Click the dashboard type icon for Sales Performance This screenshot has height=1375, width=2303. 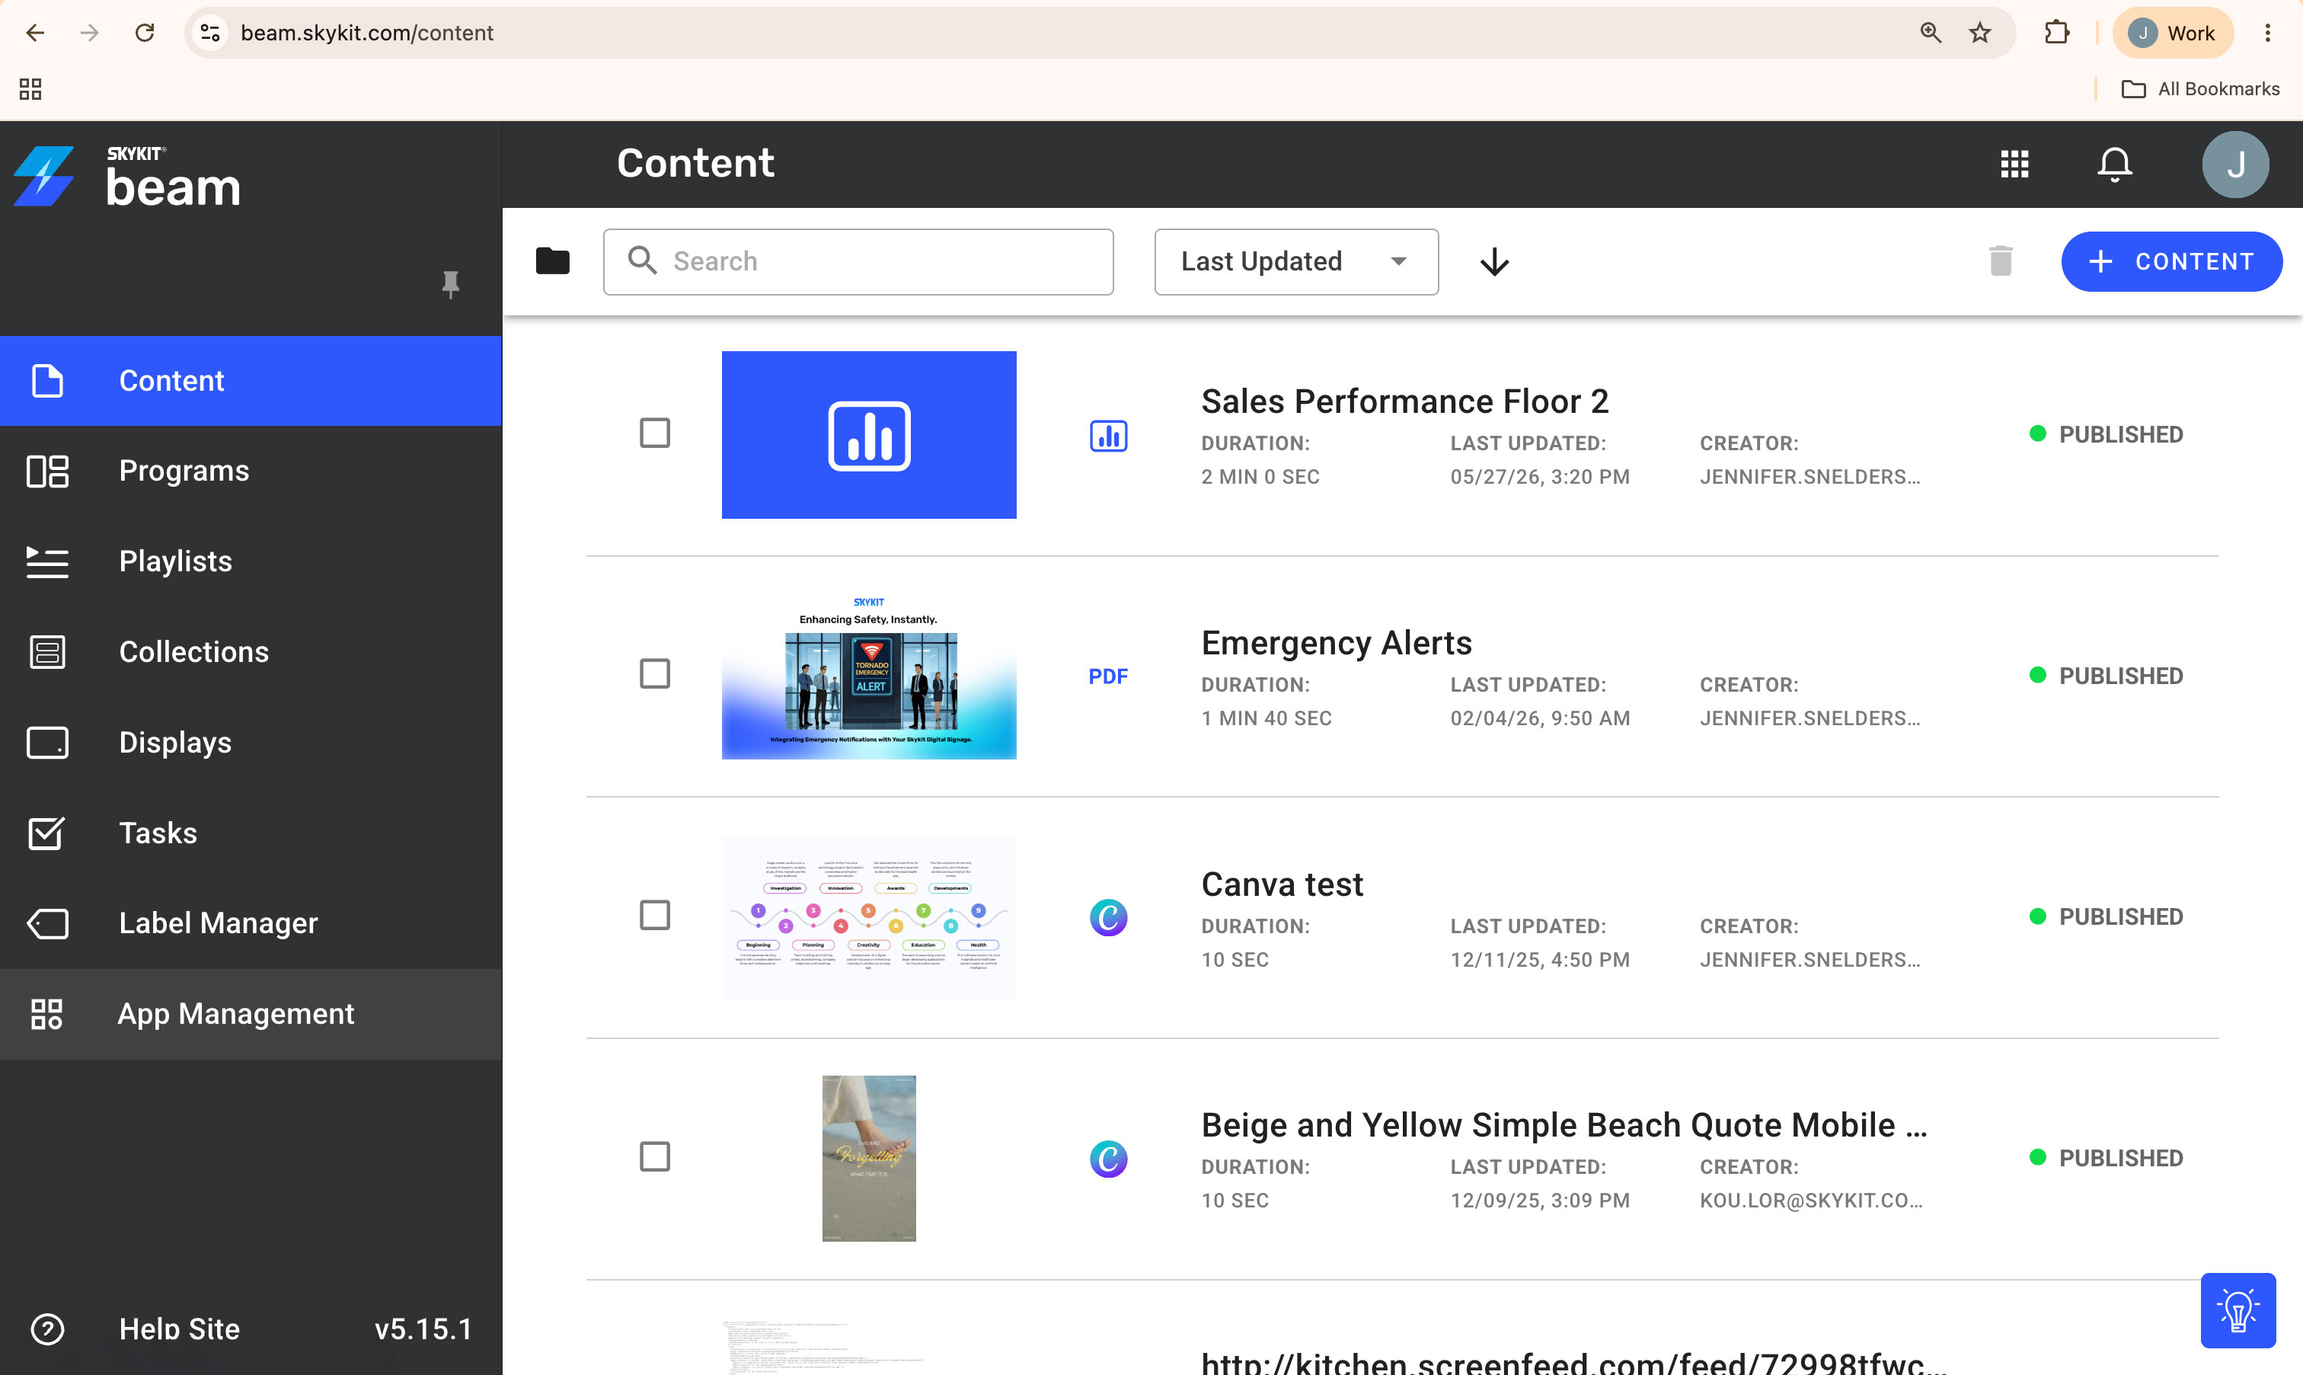(x=1107, y=436)
